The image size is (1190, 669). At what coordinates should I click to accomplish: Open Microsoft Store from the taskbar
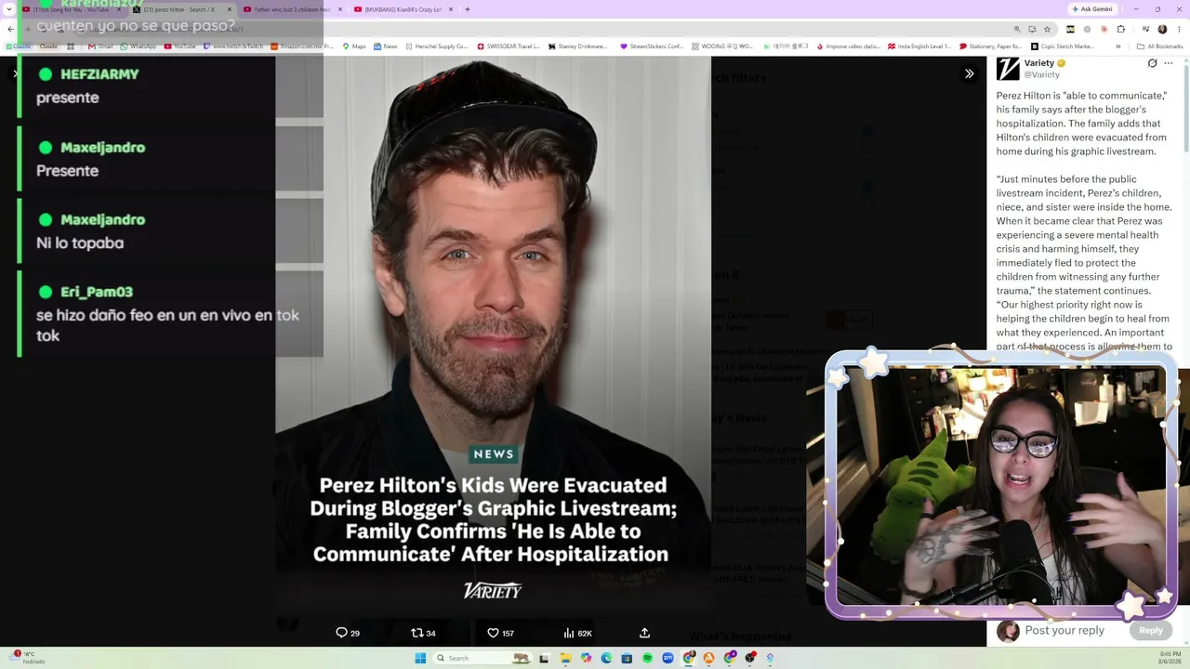[627, 658]
